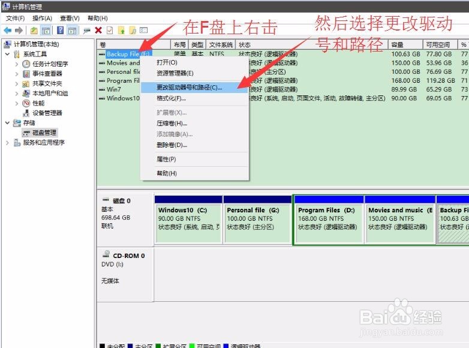Click the 共享文件夹 icon

(x=26, y=83)
